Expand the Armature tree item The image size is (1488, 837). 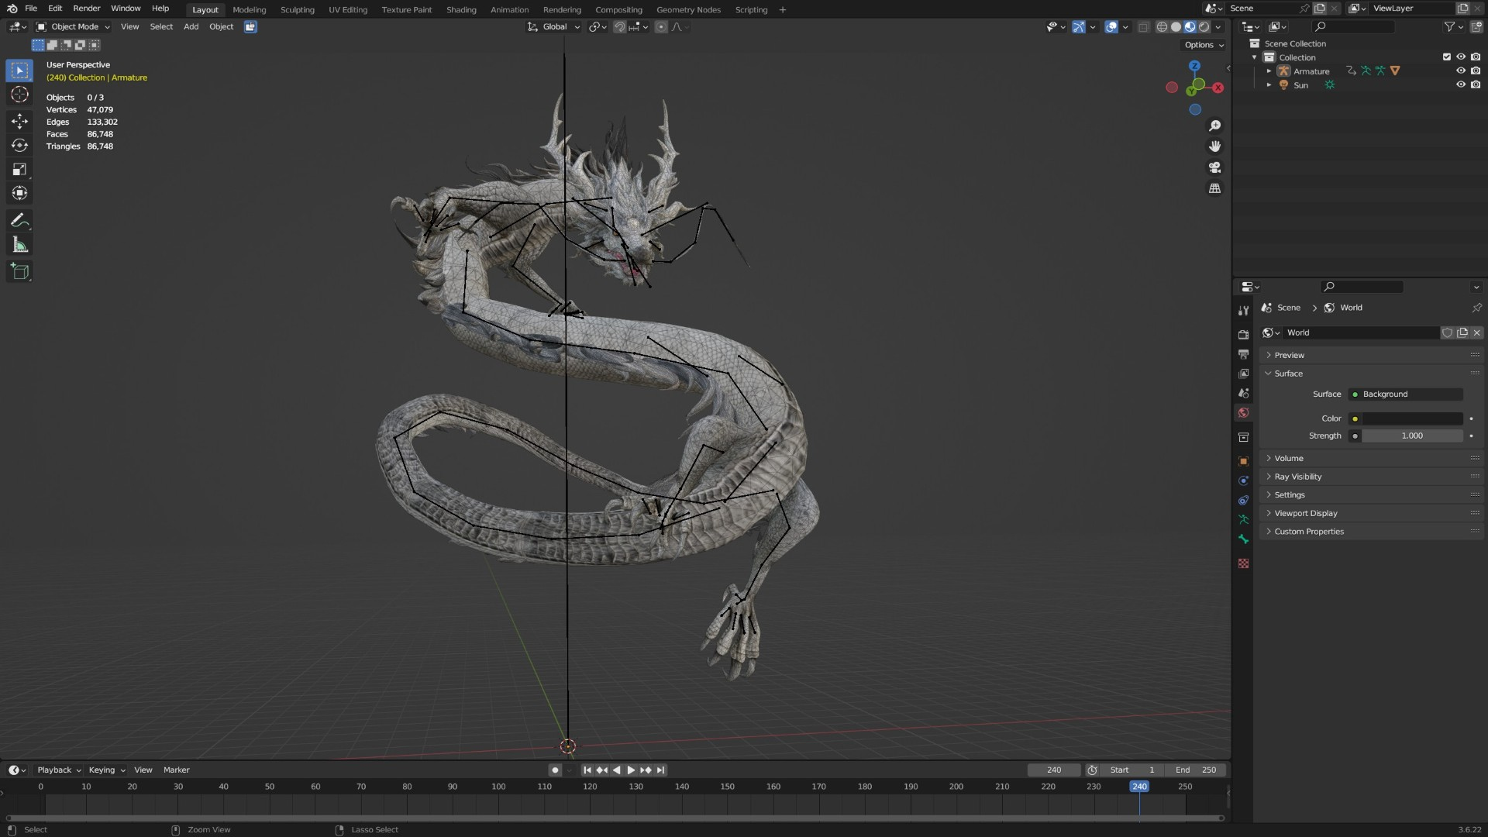[1269, 71]
